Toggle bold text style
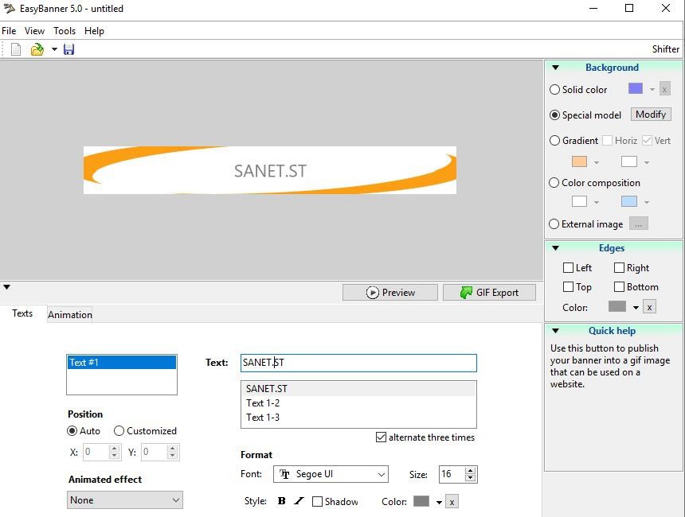Image resolution: width=685 pixels, height=517 pixels. (282, 501)
